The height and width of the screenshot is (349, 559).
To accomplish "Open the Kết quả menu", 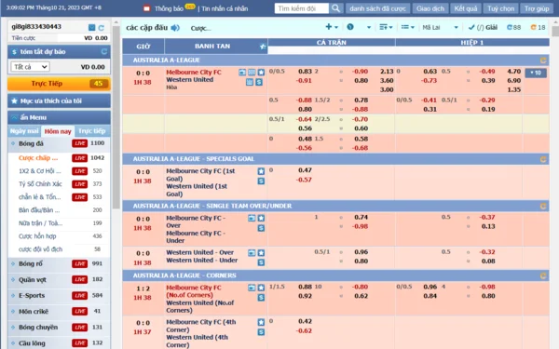I will click(x=466, y=8).
